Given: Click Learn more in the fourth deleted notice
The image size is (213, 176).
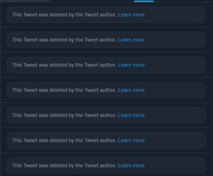Looking at the screenshot, I should tap(131, 90).
